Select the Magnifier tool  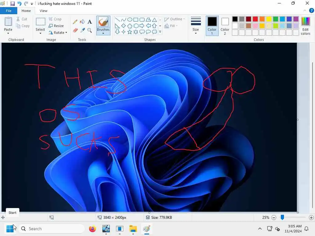(90, 30)
